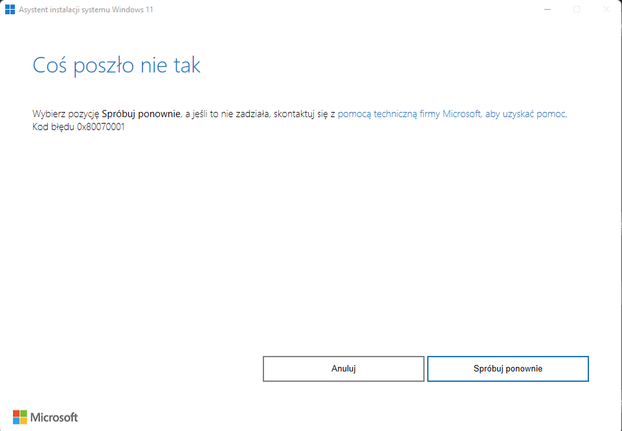The height and width of the screenshot is (431, 622).
Task: Click the error code text 0x80070001
Action: tap(101, 127)
